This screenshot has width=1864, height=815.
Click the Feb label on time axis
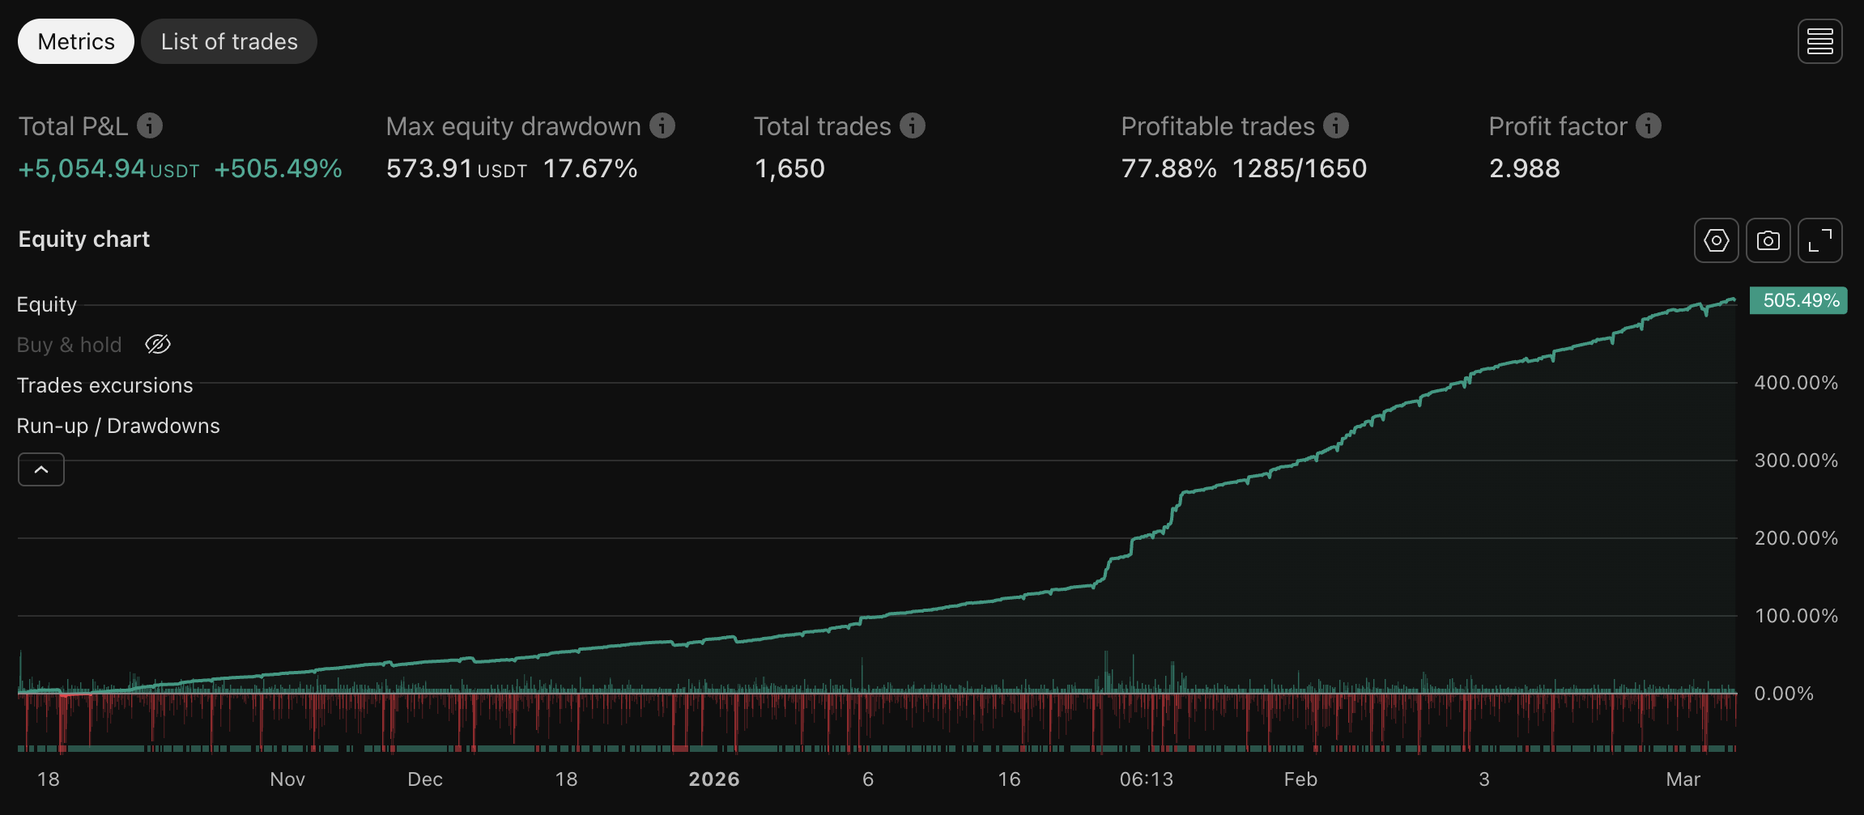point(1300,779)
